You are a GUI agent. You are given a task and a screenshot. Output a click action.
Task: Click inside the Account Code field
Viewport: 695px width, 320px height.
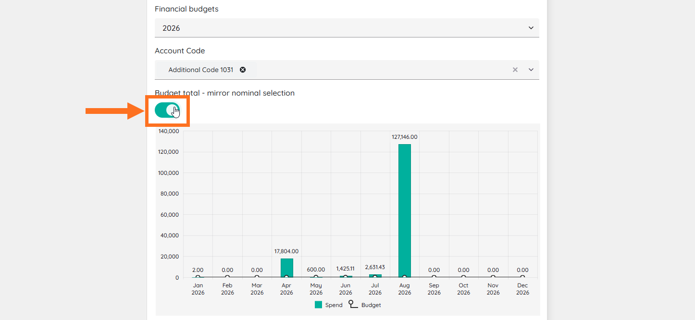pyautogui.click(x=347, y=70)
